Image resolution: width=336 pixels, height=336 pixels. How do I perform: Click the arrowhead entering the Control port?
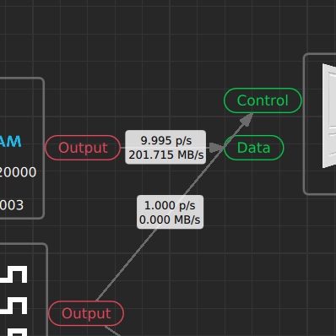tap(247, 119)
